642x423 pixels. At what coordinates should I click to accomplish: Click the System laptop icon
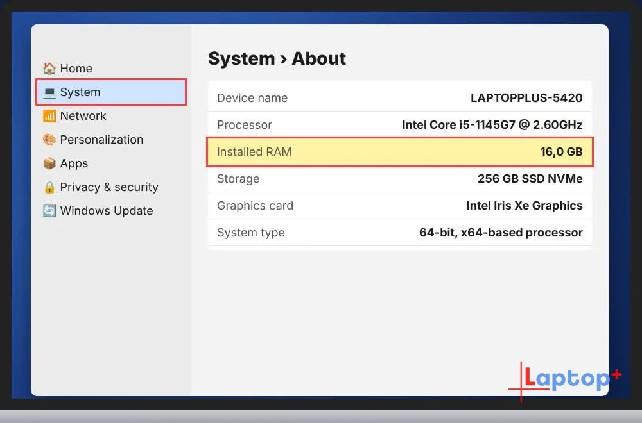tap(49, 92)
